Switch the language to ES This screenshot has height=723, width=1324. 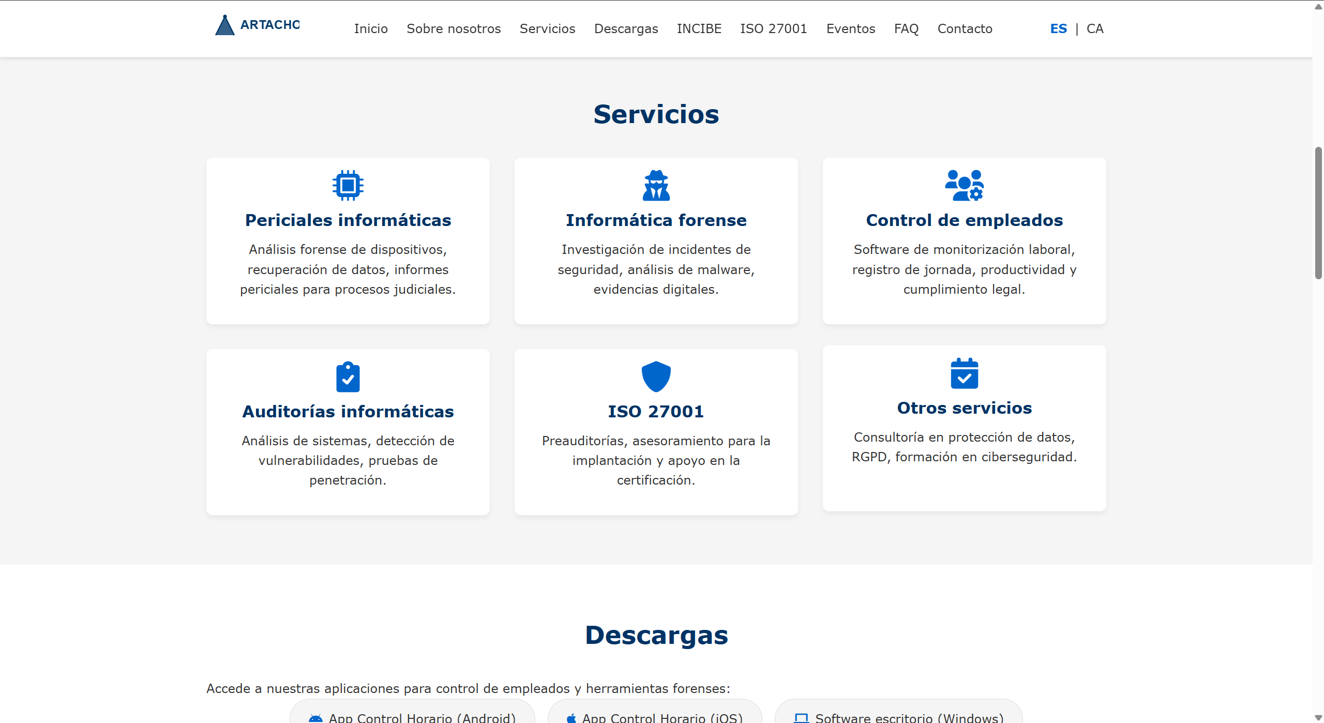1058,28
